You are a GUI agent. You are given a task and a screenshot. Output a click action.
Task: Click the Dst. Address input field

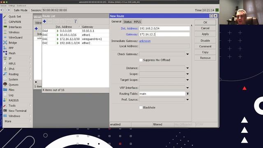[164, 28]
